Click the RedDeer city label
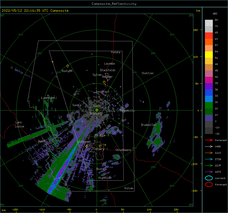 (107, 77)
